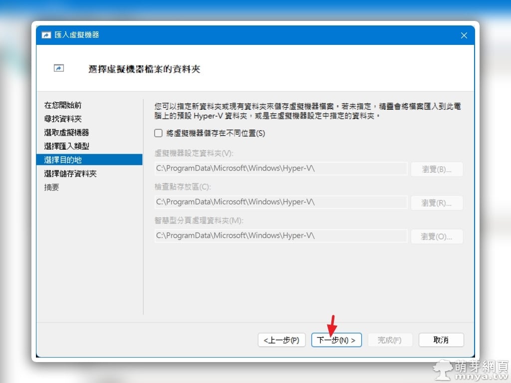This screenshot has height=383, width=511.
Task: Click the header icon beside the page title
Action: pos(59,68)
